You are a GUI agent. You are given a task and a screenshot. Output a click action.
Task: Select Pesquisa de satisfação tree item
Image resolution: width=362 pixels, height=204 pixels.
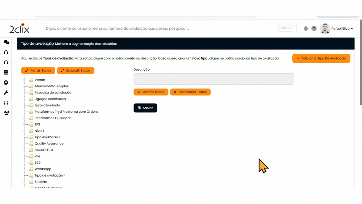[53, 93]
